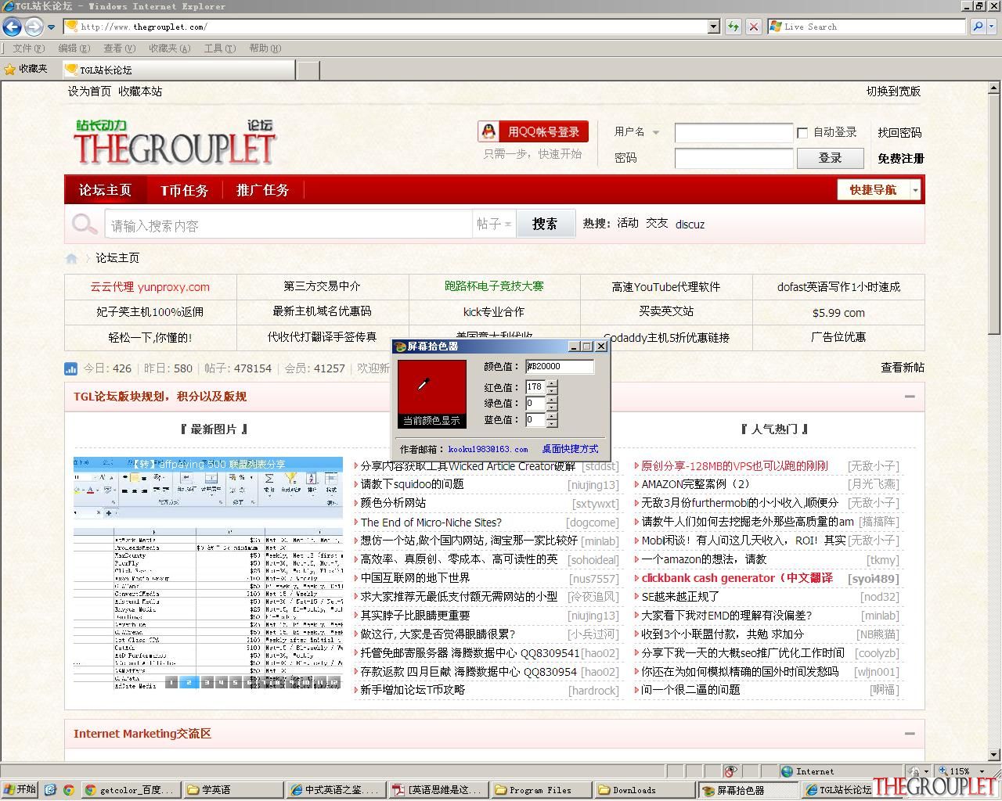This screenshot has width=1002, height=801.
Task: Open the 帖子 search type dropdown
Action: pyautogui.click(x=494, y=224)
